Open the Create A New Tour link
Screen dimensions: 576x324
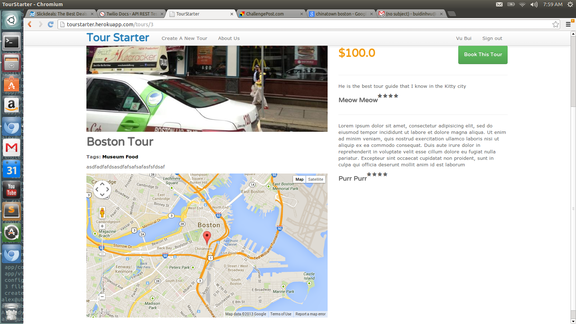[184, 38]
